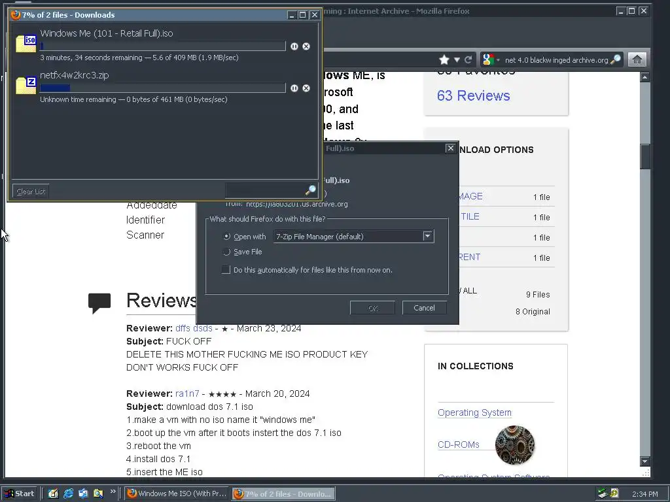Click the CD-ROMs gears thumbnail
The image size is (670, 502).
point(514,444)
